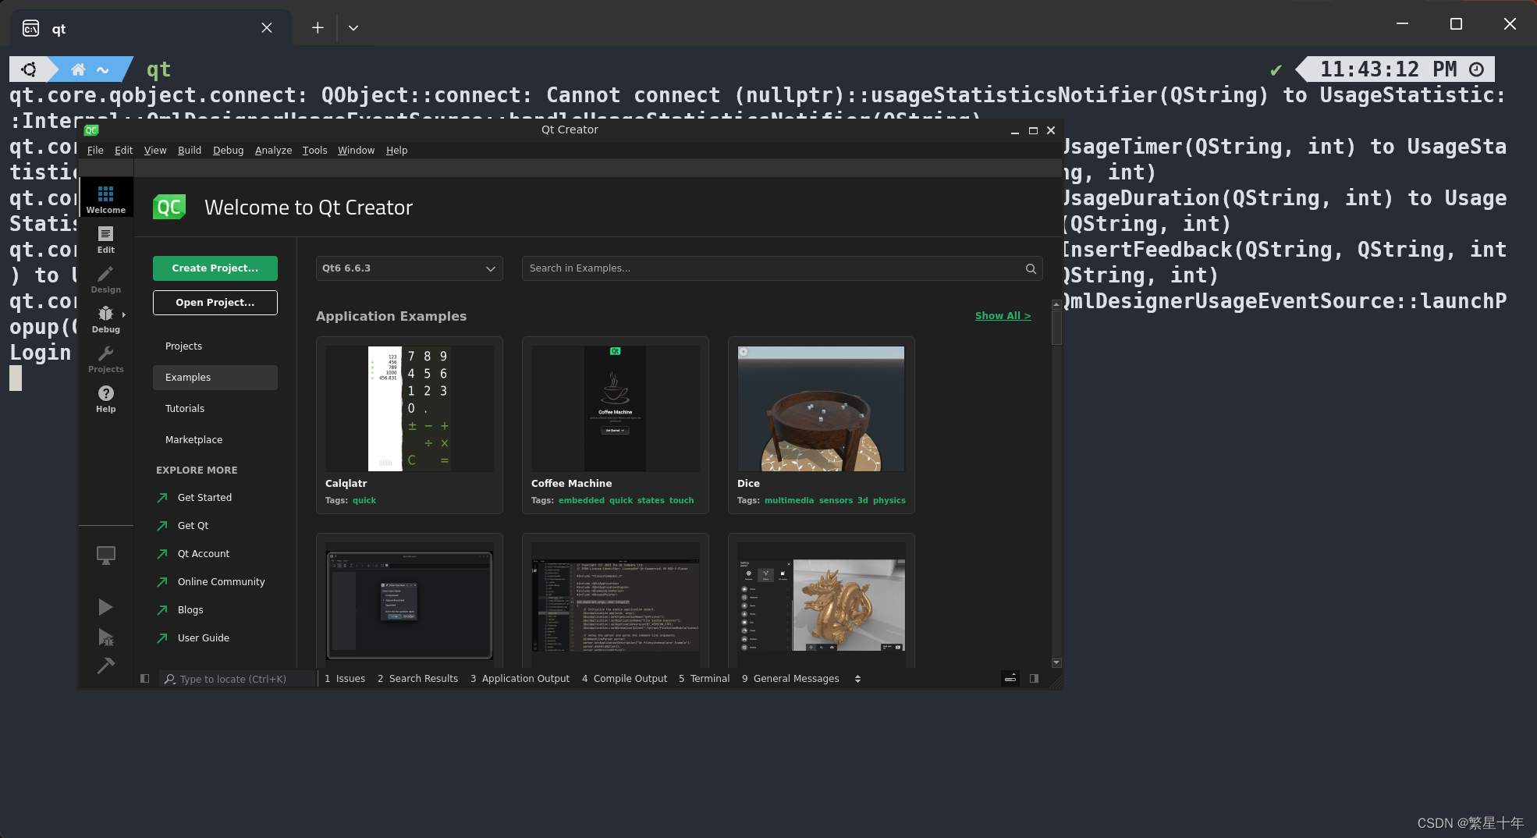Select Projects in welcome sidebar
Screen dimensions: 1537x838
point(215,346)
